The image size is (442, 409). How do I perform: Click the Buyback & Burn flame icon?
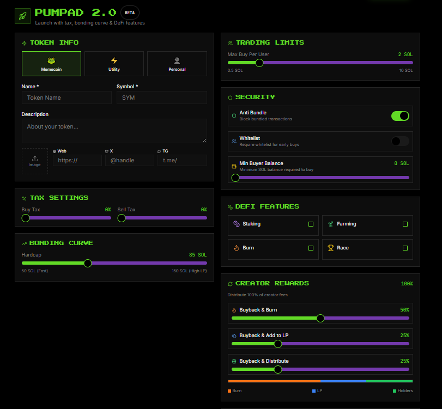(x=234, y=310)
